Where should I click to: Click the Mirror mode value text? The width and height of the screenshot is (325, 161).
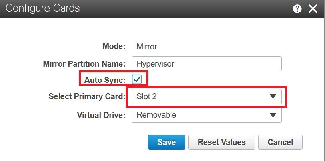click(x=147, y=47)
